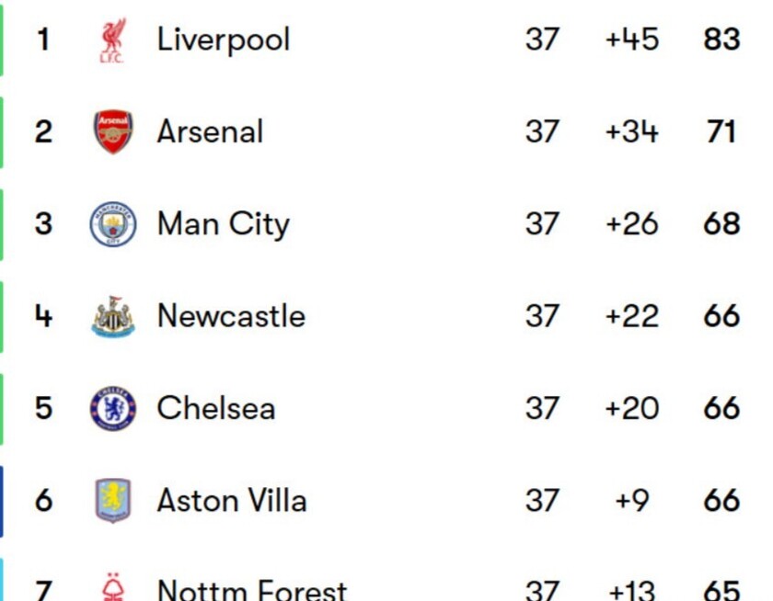Click the Arsenal club crest
Screen dimensions: 773x601
pyautogui.click(x=113, y=131)
